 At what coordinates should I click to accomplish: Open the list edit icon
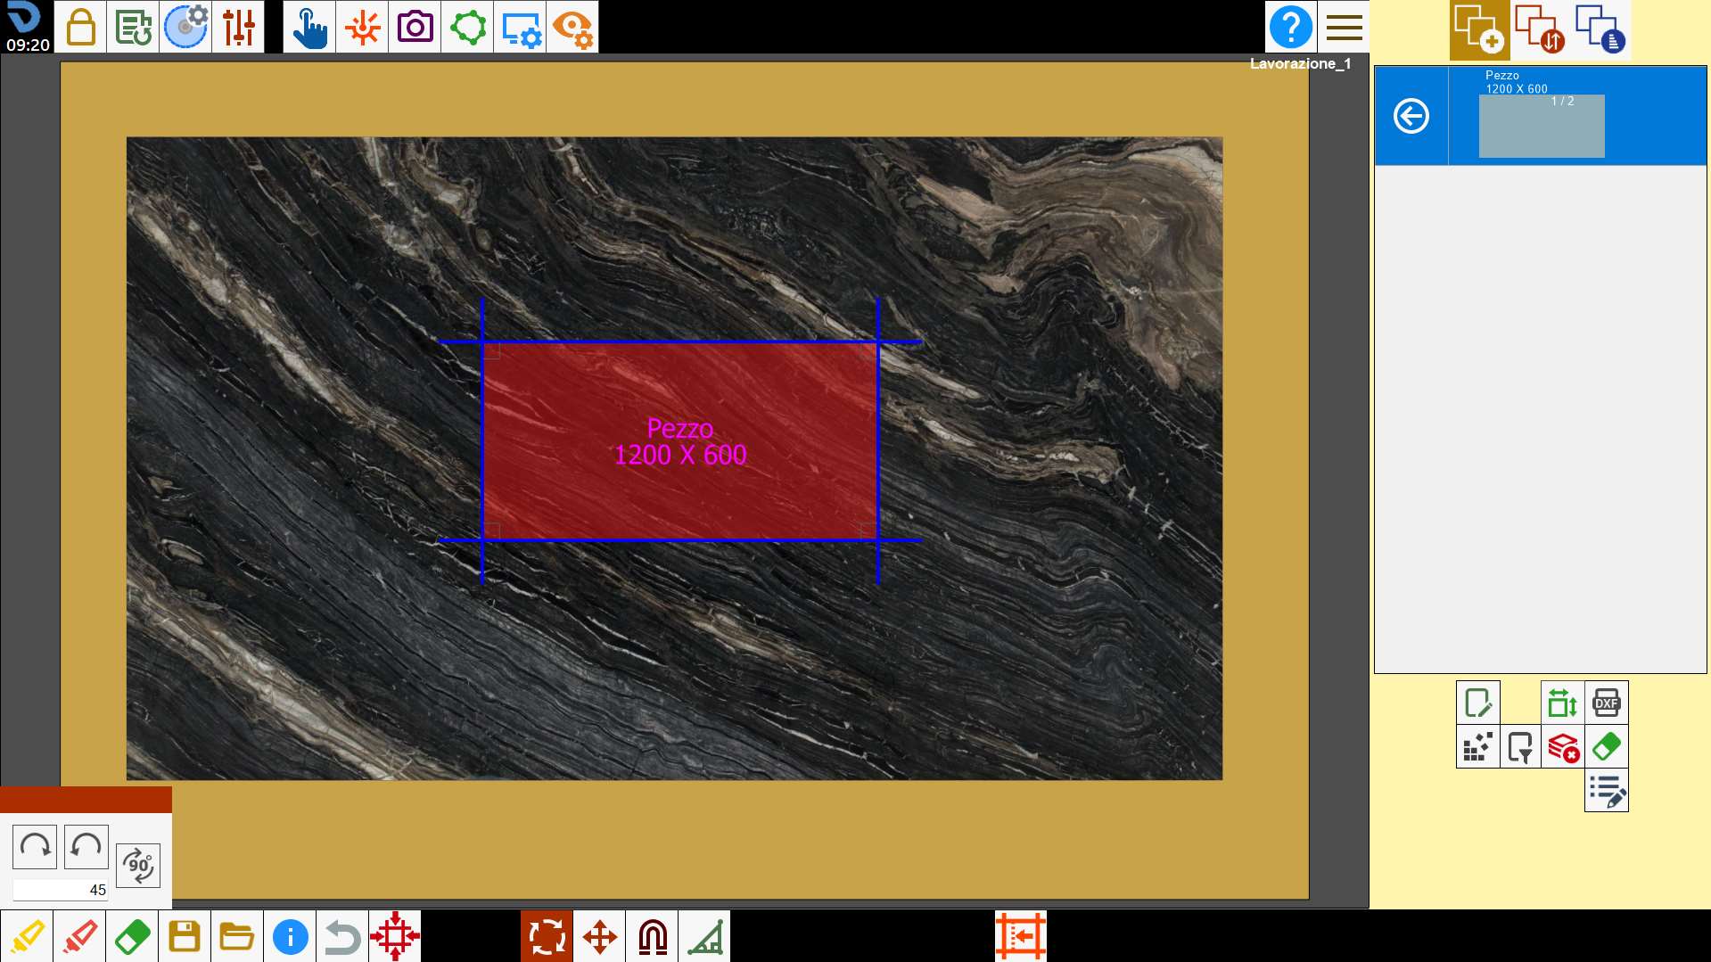click(x=1606, y=790)
